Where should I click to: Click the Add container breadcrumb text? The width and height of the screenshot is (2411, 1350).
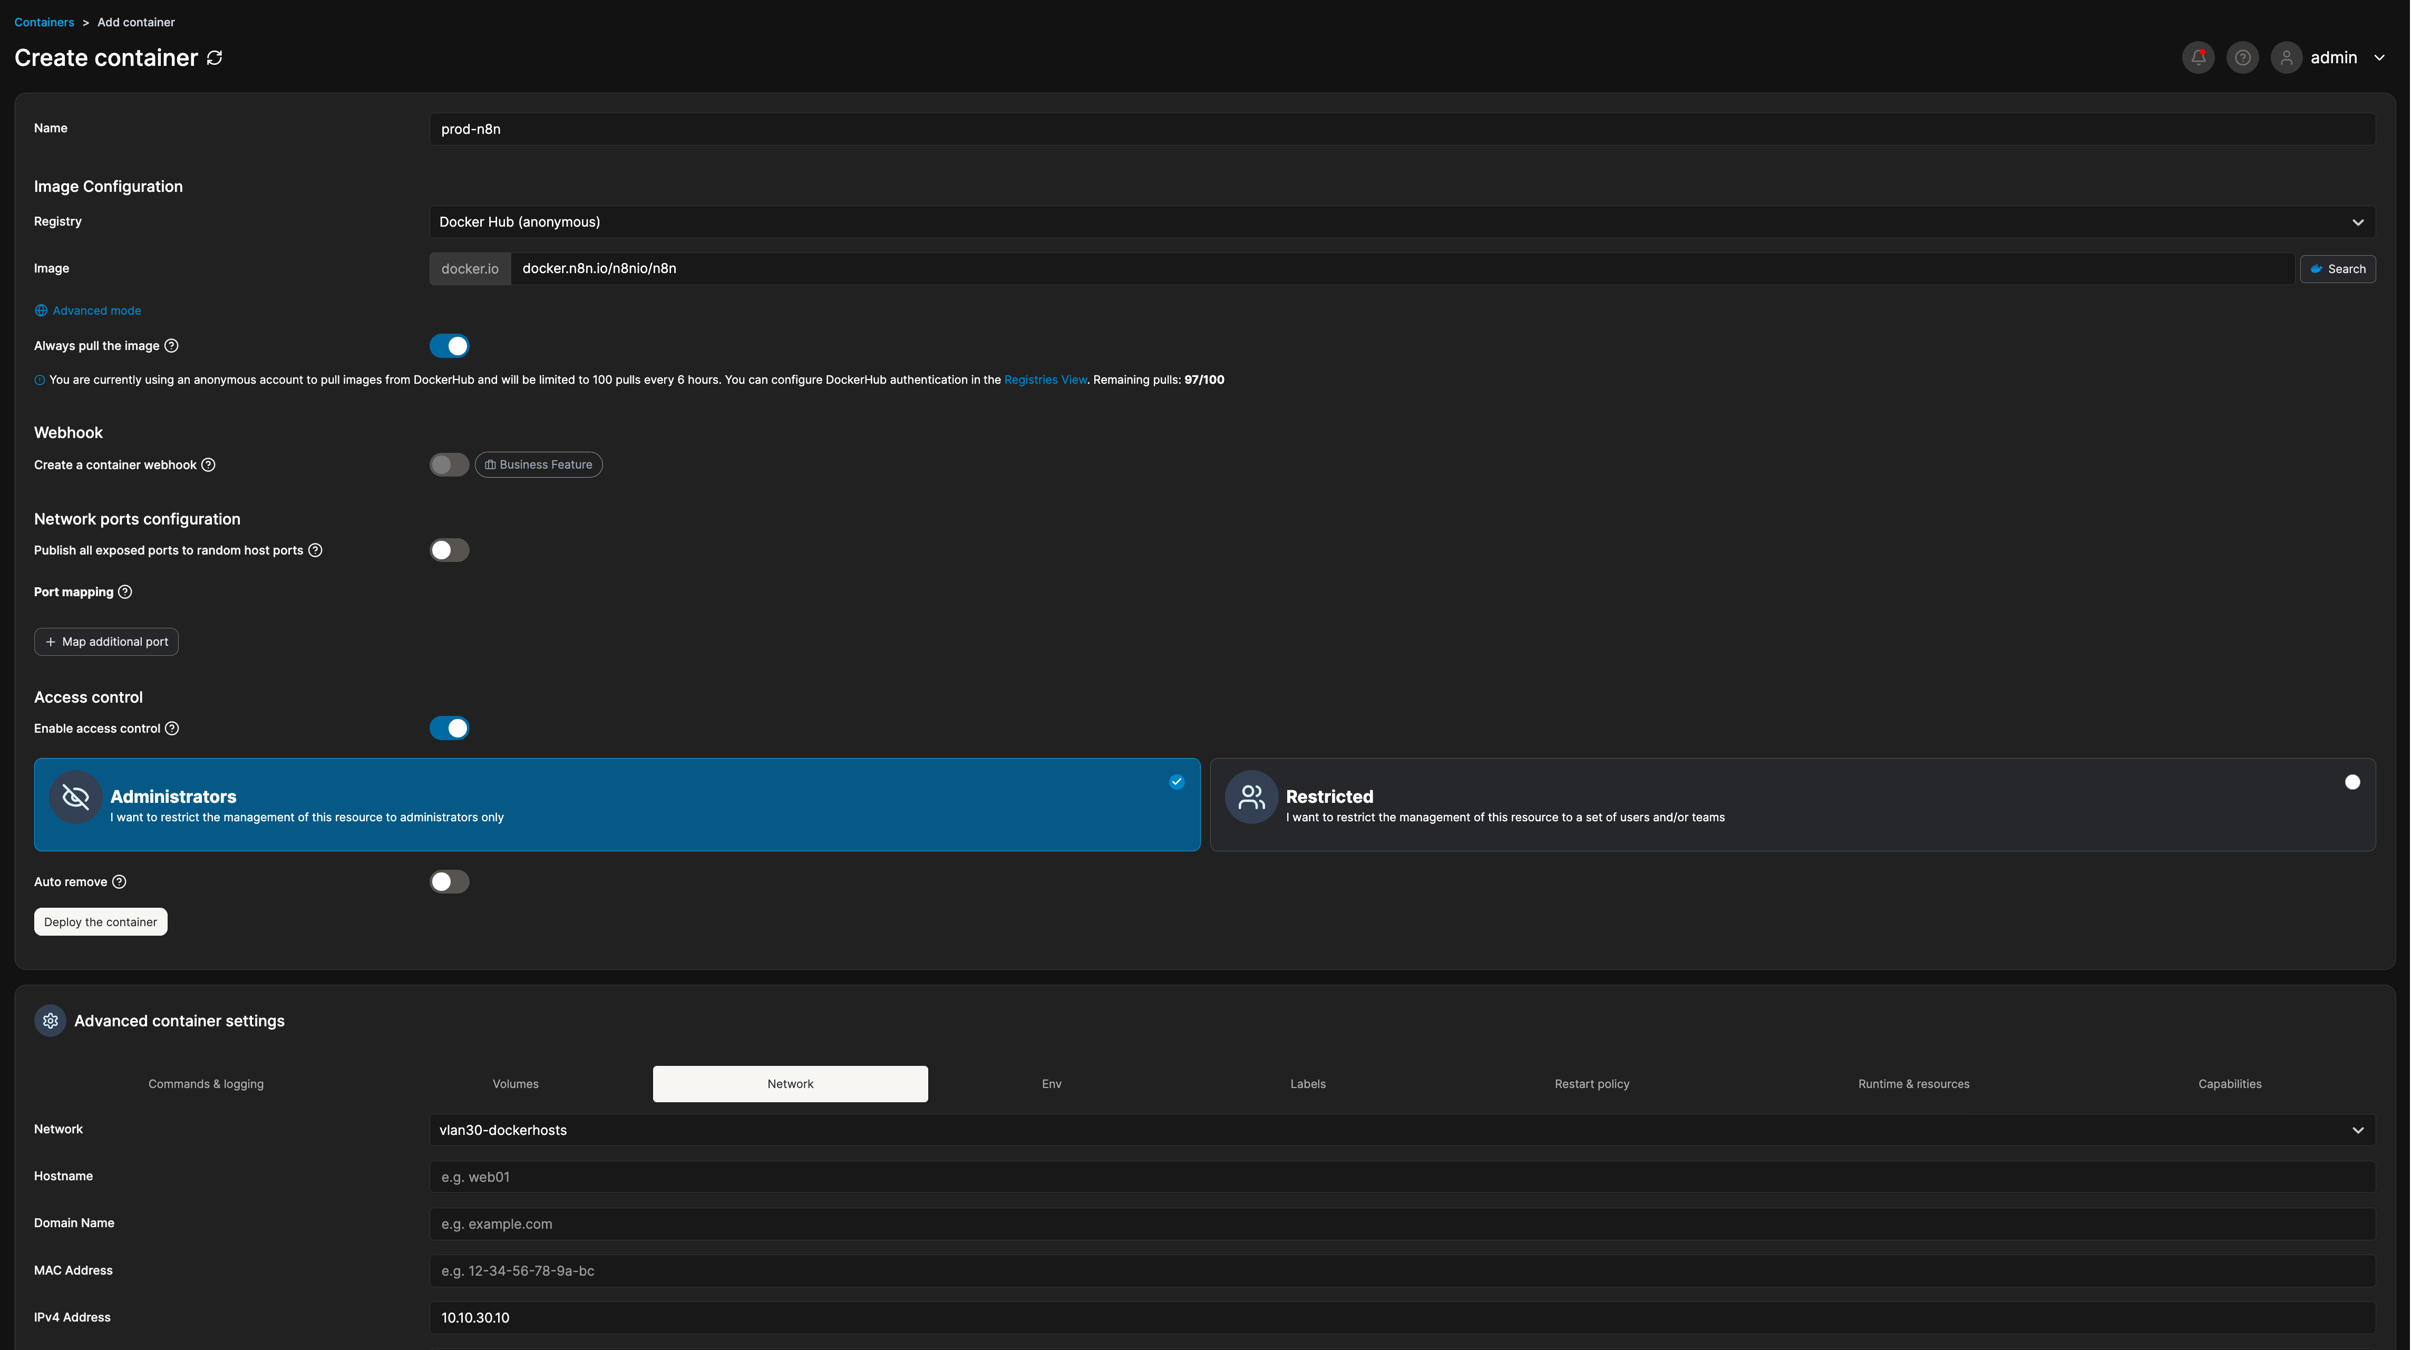coord(135,23)
